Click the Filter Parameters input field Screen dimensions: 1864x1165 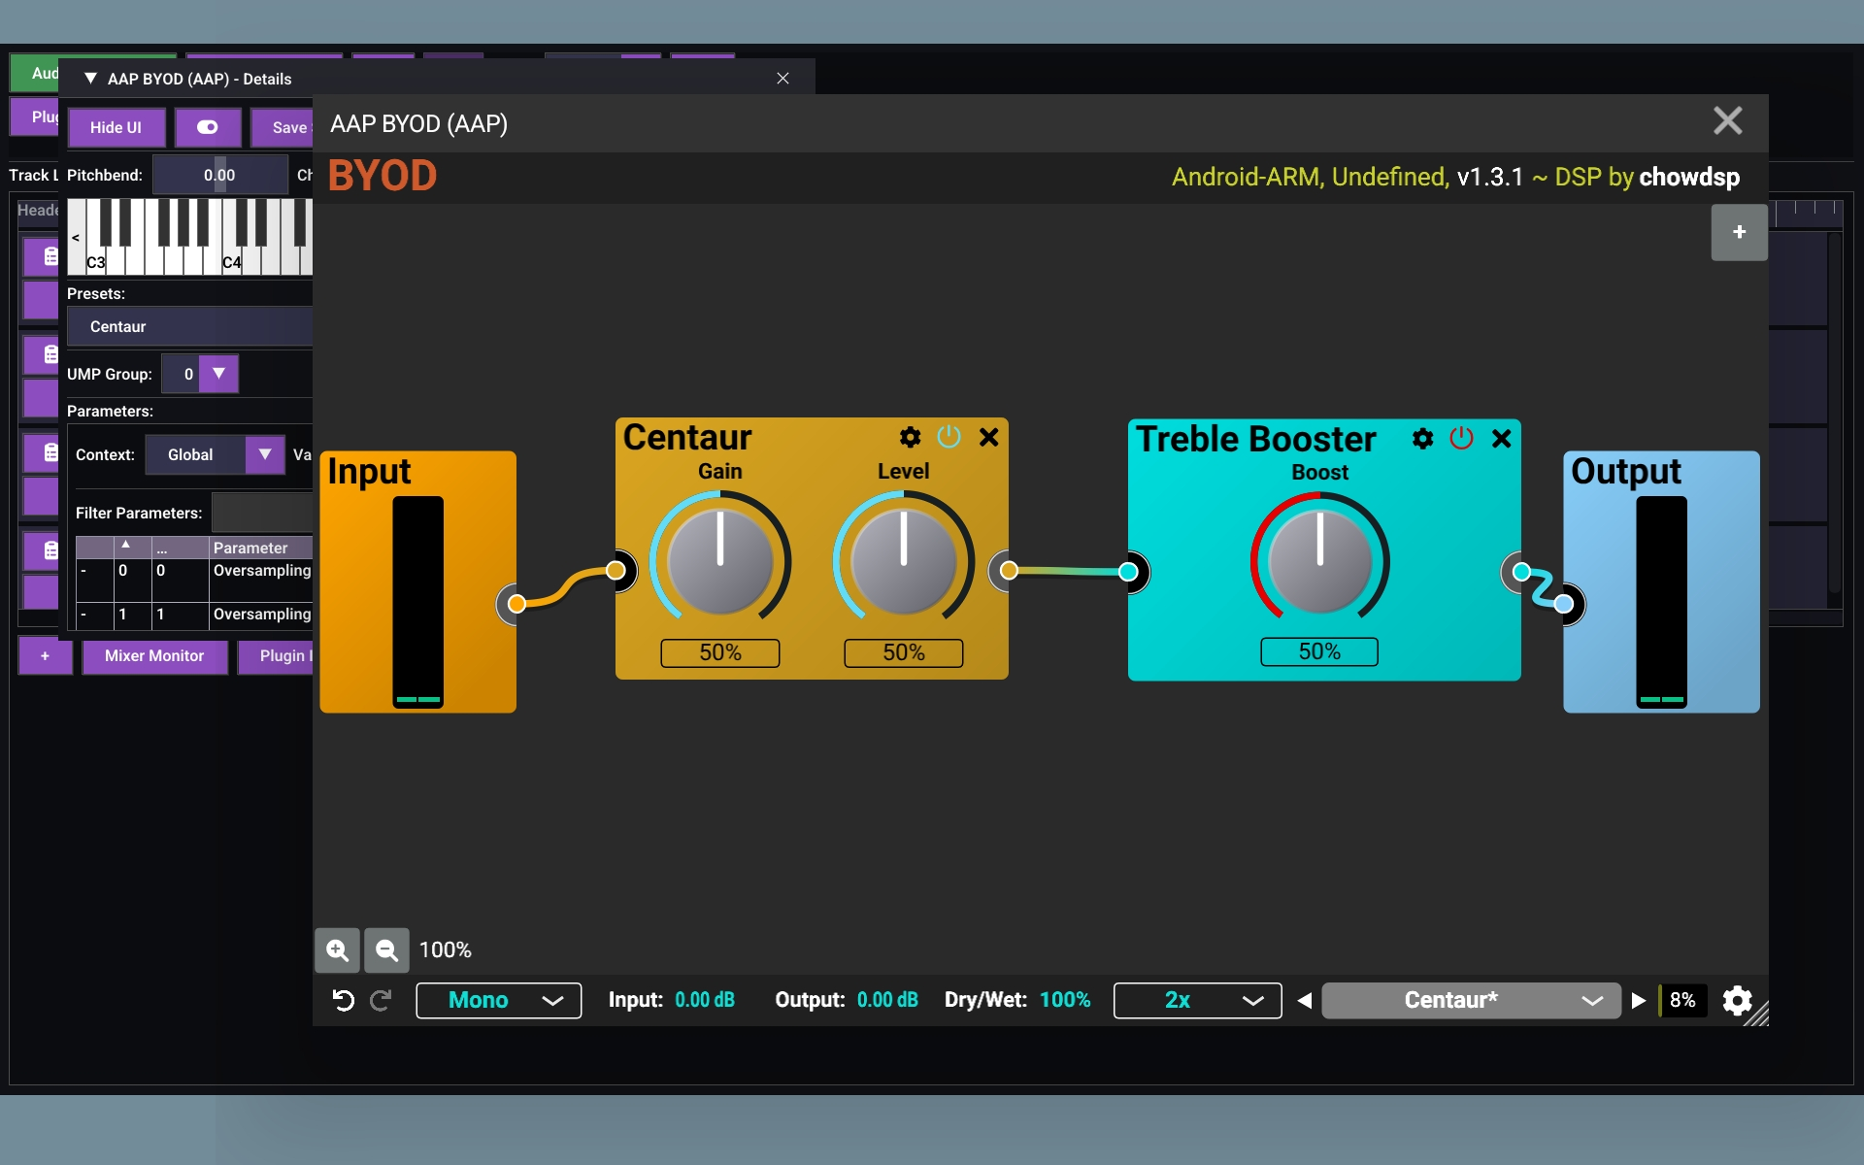[262, 513]
